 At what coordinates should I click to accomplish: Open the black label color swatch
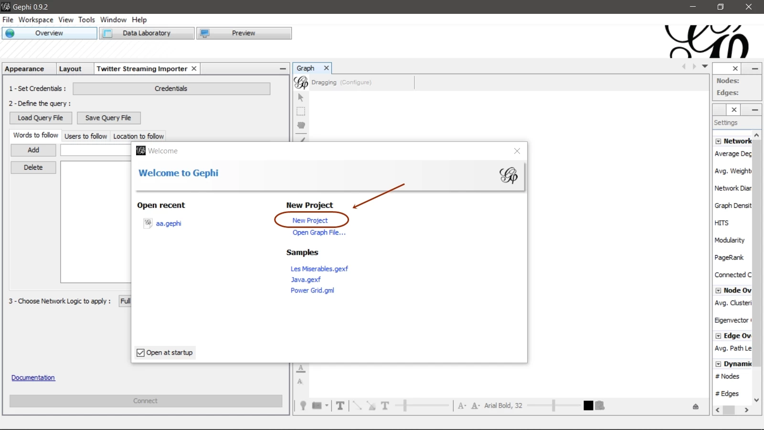pyautogui.click(x=588, y=406)
